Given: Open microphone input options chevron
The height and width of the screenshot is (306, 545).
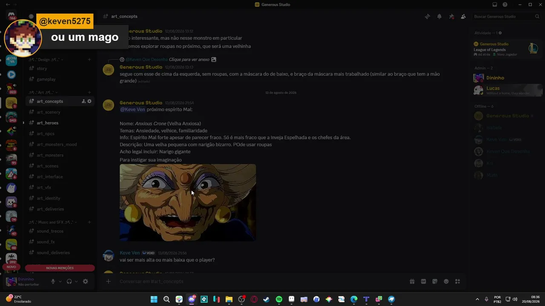Looking at the screenshot, I should coord(60,281).
